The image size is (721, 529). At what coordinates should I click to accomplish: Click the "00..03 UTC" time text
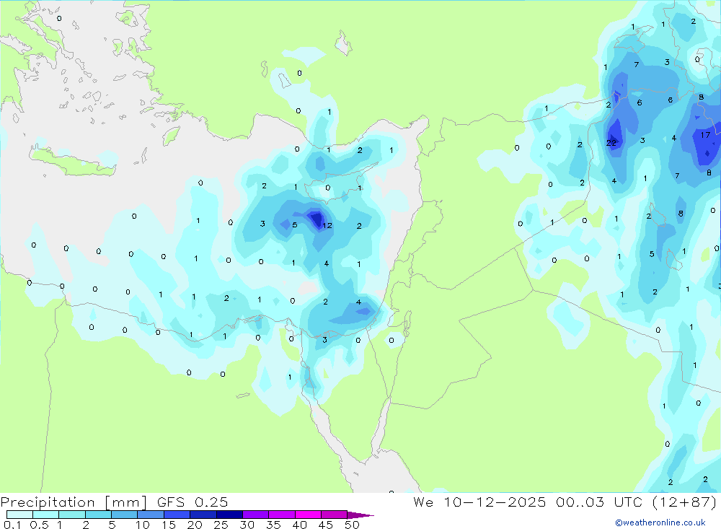coord(599,502)
